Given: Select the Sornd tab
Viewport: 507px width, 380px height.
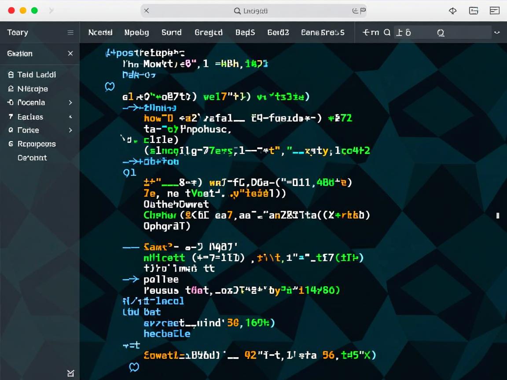Looking at the screenshot, I should click(x=171, y=33).
